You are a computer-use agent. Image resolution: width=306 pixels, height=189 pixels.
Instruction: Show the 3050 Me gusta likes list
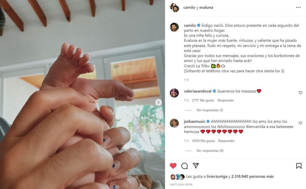(203, 141)
